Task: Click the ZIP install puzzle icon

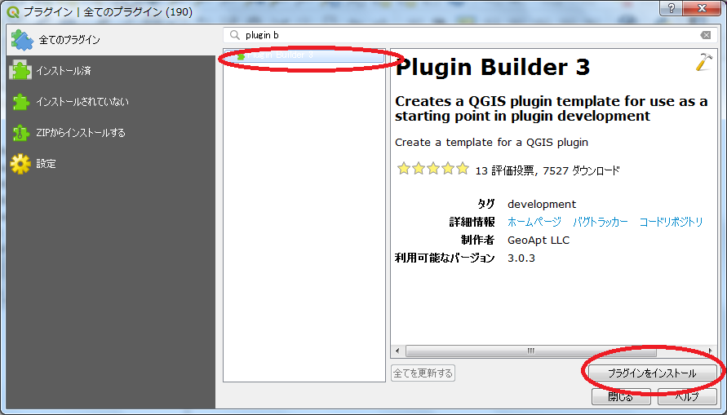Action: coord(20,133)
